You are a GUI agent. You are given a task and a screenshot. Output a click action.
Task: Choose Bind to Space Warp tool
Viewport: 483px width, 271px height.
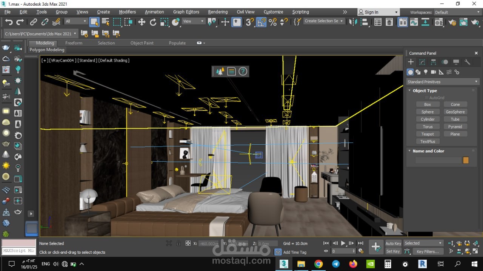tap(56, 22)
